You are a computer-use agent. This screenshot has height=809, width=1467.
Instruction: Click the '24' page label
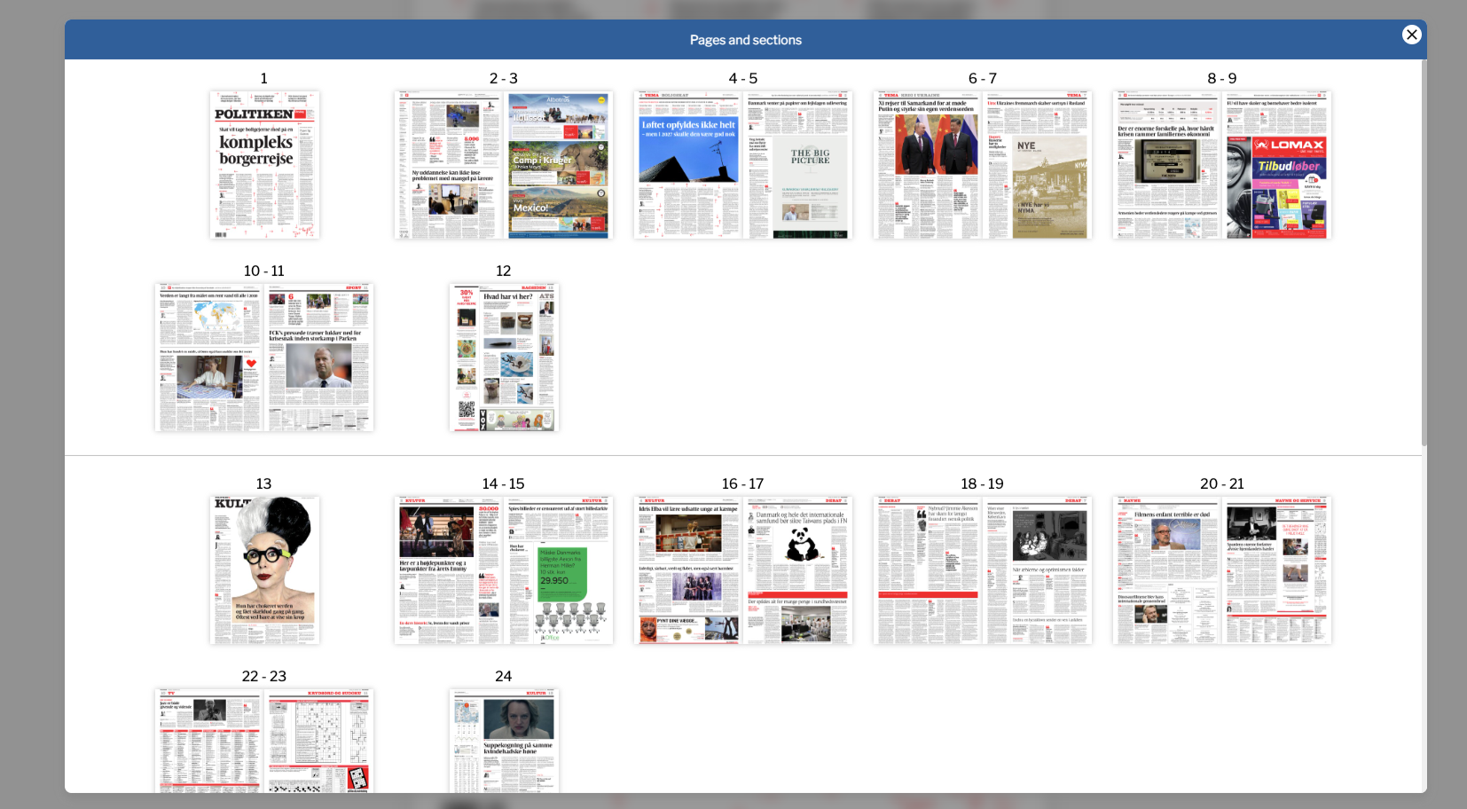click(504, 677)
